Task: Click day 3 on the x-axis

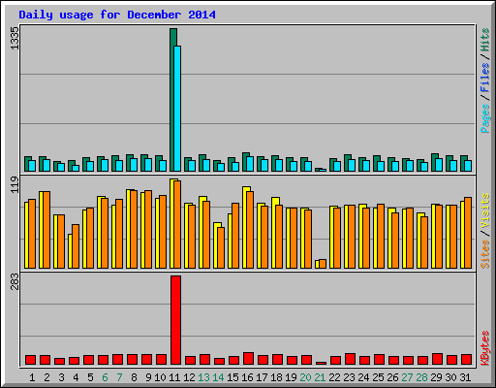Action: tap(61, 377)
